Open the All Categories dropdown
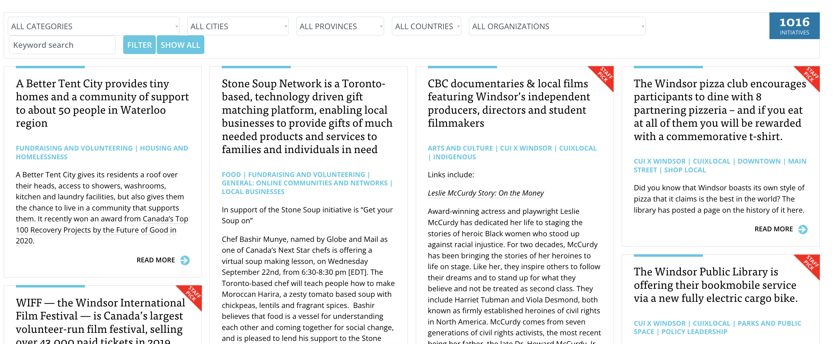The image size is (836, 344). tap(94, 26)
